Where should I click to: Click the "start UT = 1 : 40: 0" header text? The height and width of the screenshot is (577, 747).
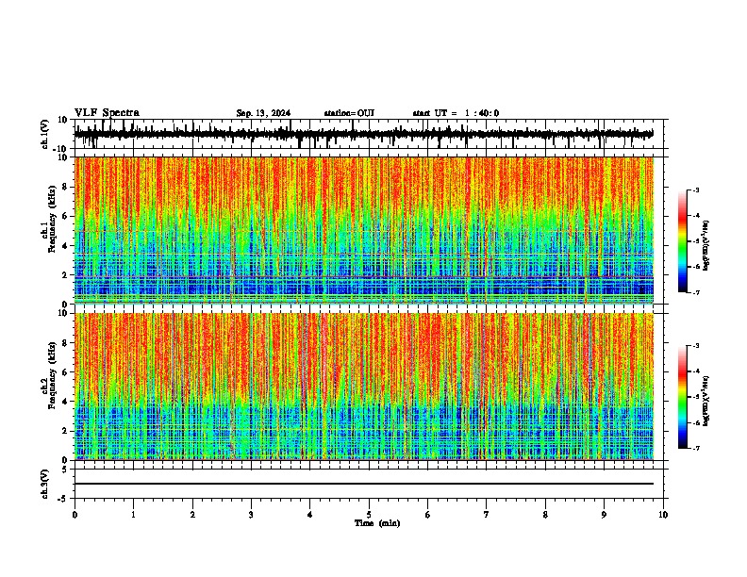pos(456,113)
